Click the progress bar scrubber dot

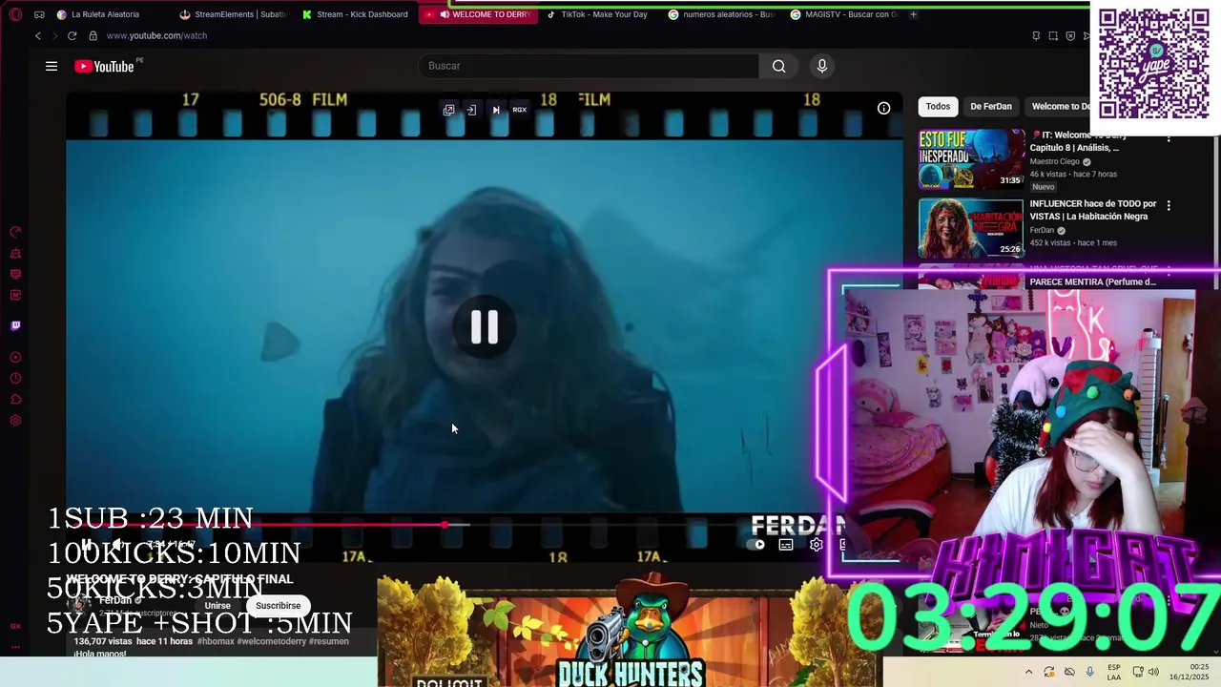[x=445, y=525]
